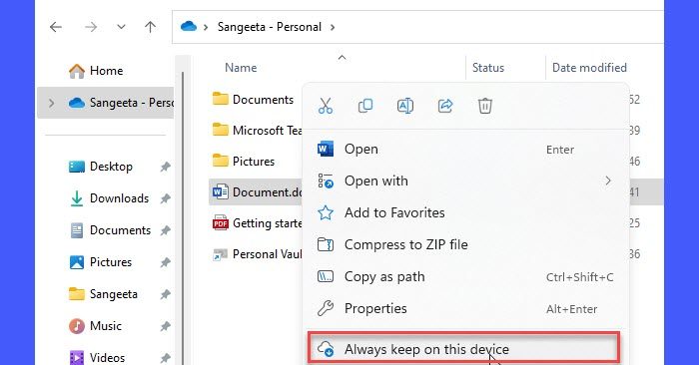This screenshot has width=699, height=365.
Task: Open the recent locations dropdown chevron
Action: (121, 27)
